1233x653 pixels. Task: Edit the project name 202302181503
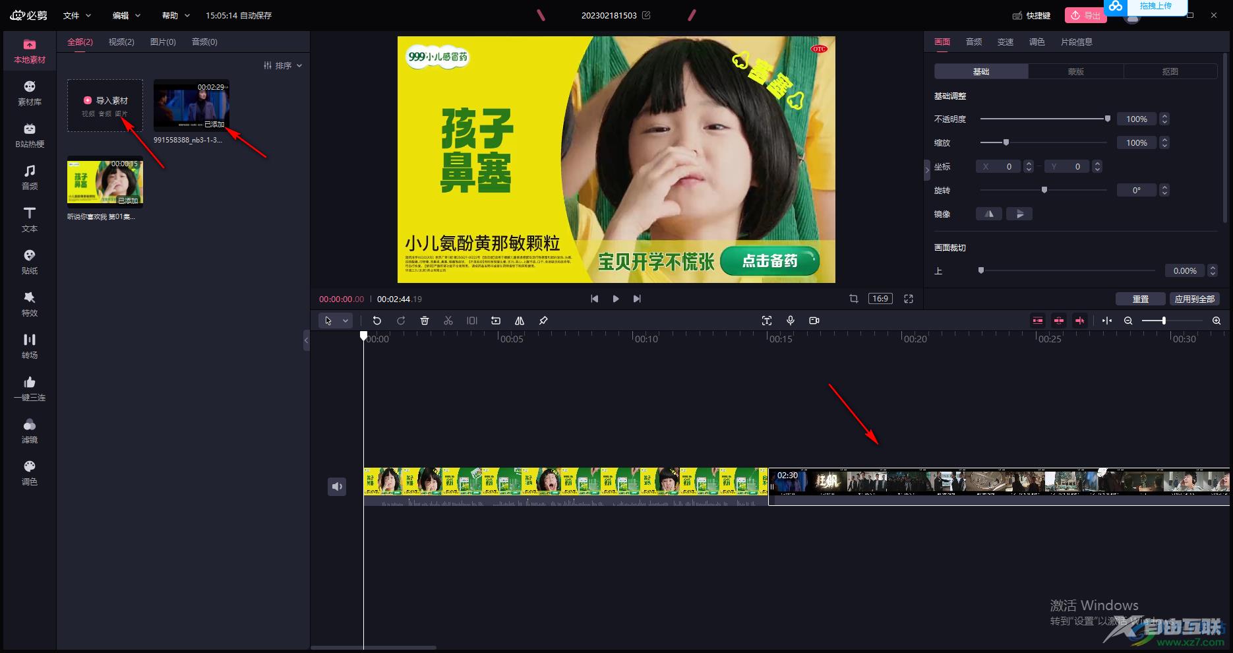coord(646,15)
